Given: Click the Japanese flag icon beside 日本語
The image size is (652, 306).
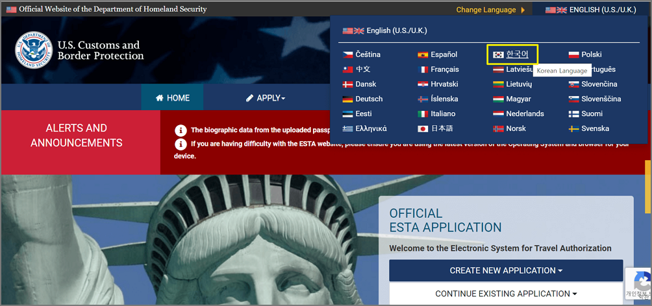Looking at the screenshot, I should (423, 129).
